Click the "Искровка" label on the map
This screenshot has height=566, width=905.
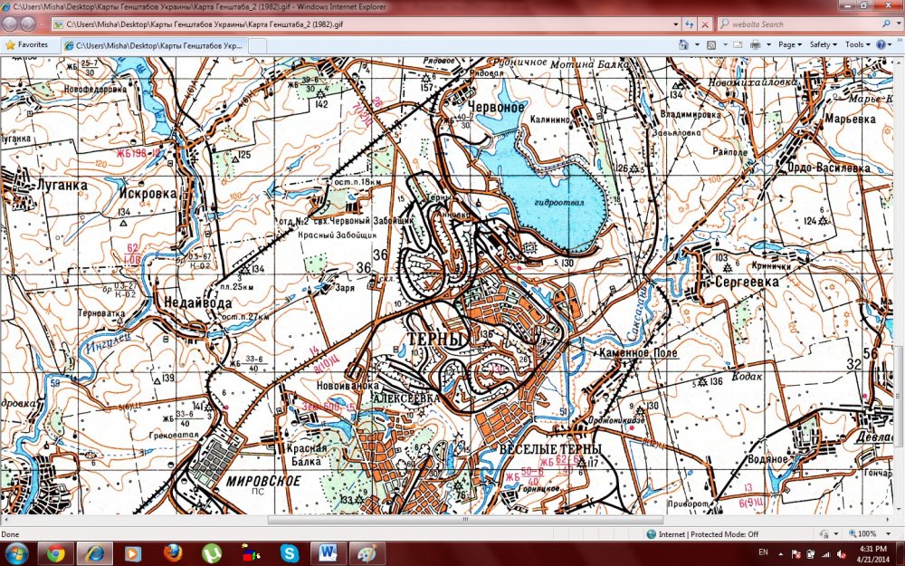click(x=148, y=194)
